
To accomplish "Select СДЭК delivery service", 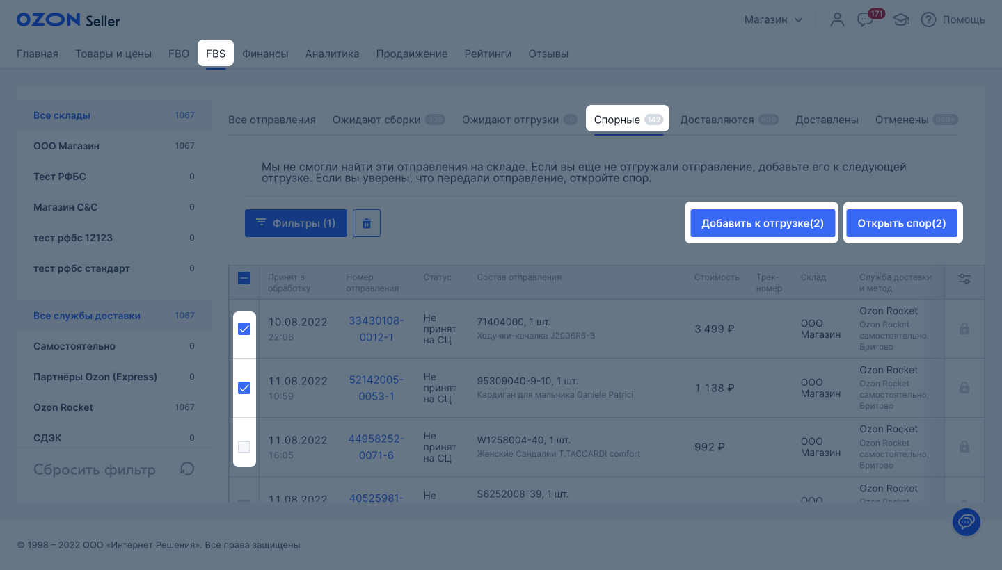I will 114,438.
